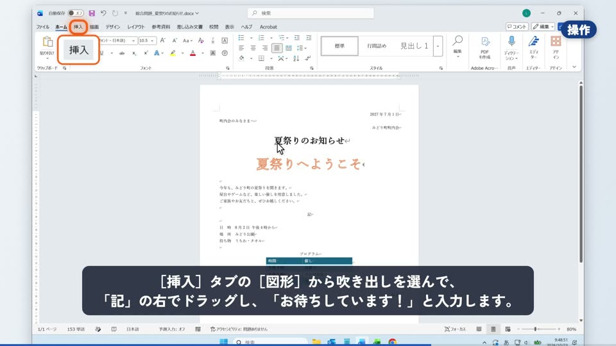Open the 編集 mode button

point(543,27)
